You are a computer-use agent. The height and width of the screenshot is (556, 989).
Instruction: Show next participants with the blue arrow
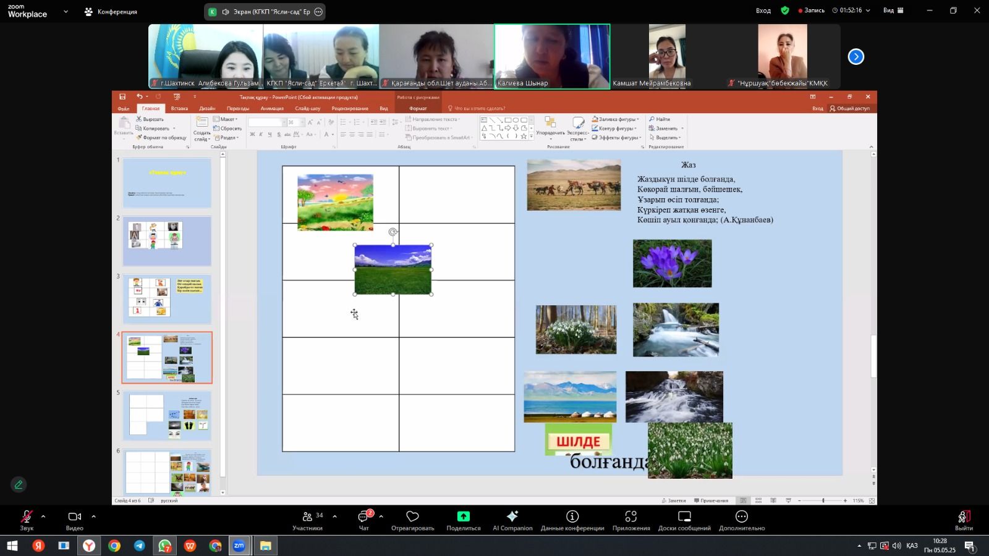click(855, 57)
